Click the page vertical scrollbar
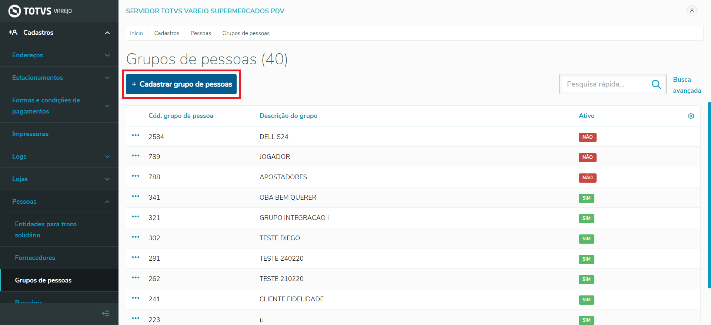This screenshot has width=711, height=325. click(x=709, y=195)
